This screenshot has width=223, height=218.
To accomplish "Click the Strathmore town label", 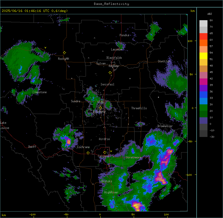I will (133, 157).
